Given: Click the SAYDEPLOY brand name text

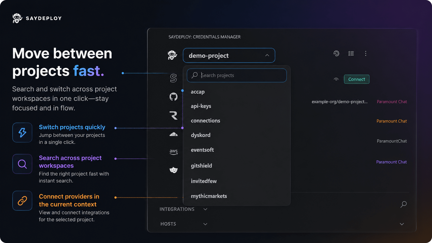Looking at the screenshot, I should click(x=44, y=18).
